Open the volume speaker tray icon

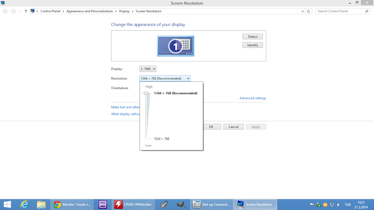tap(338, 205)
